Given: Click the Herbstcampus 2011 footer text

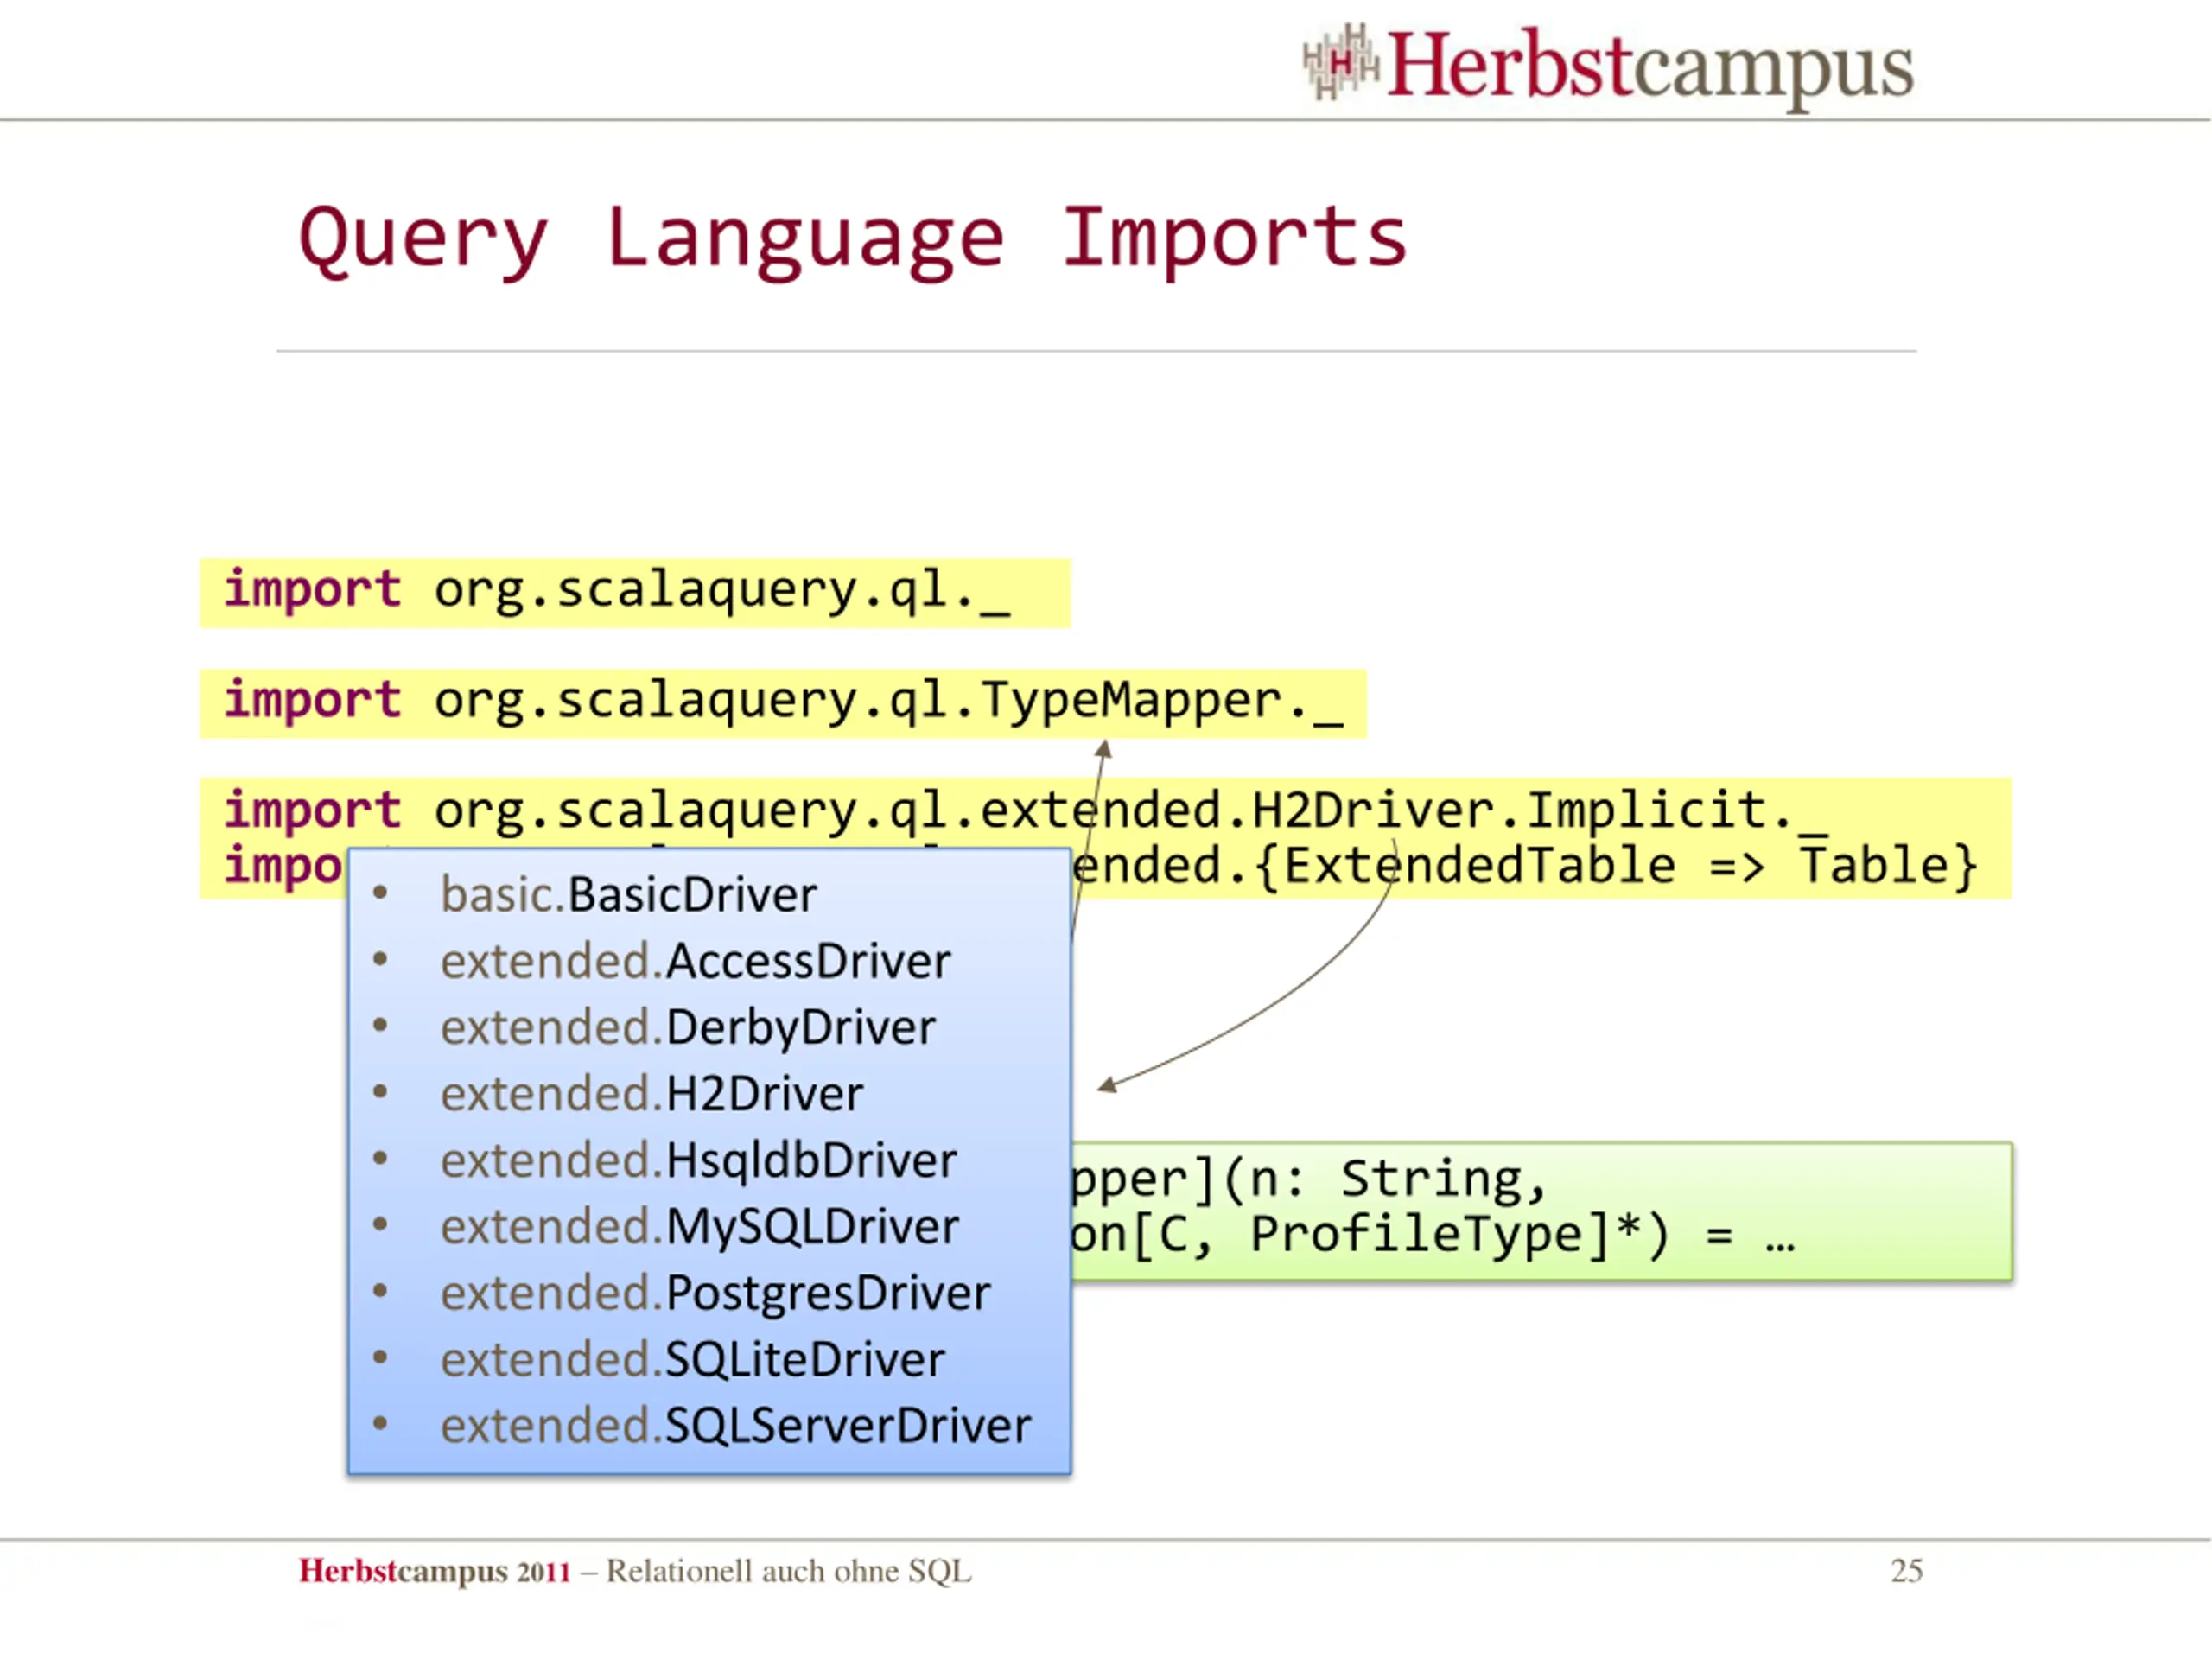Looking at the screenshot, I should [435, 1572].
